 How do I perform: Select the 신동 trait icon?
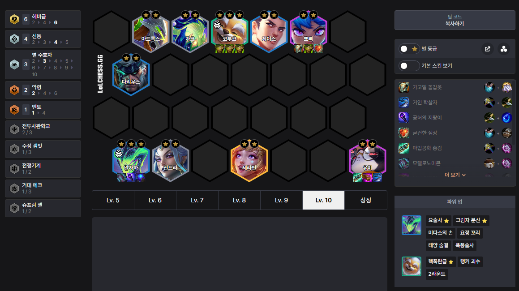(14, 39)
